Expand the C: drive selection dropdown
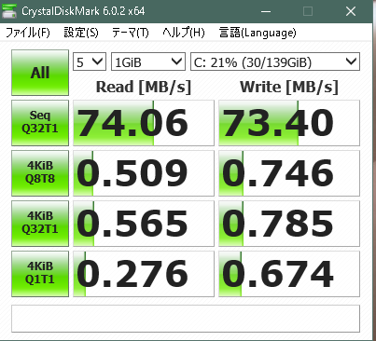 275,61
